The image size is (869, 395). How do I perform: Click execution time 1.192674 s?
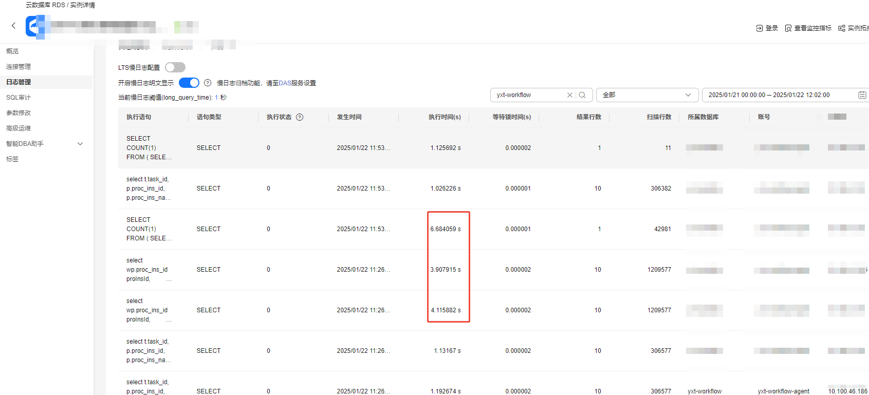coord(446,391)
